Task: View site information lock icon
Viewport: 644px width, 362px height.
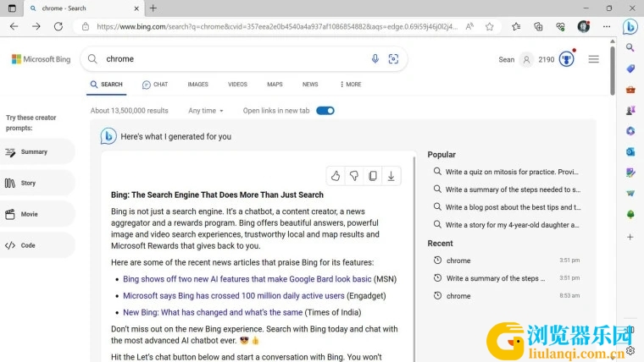Action: tap(86, 27)
